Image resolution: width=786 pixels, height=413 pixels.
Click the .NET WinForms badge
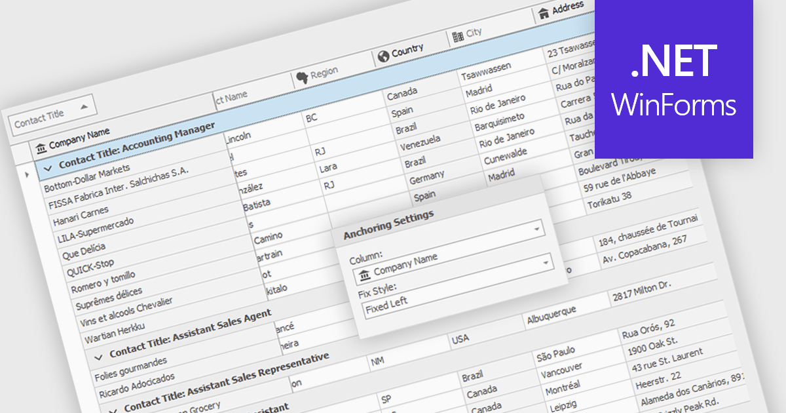pos(673,79)
